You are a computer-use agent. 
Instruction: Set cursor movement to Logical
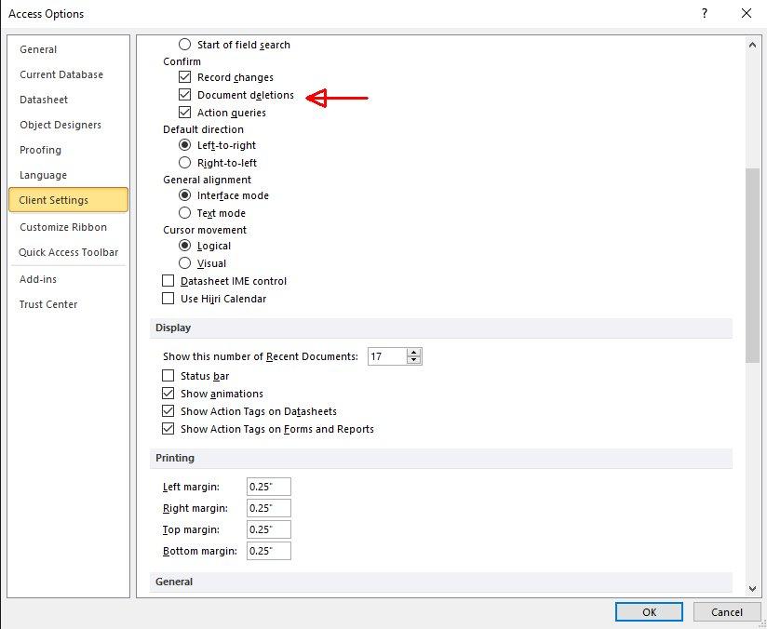tap(184, 246)
